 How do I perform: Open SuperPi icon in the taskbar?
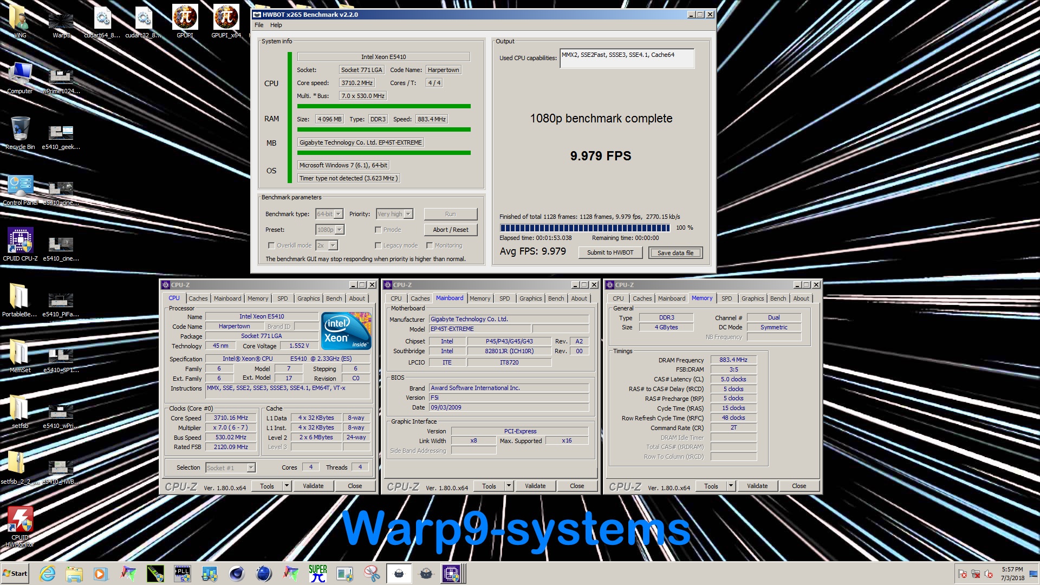[x=317, y=573]
